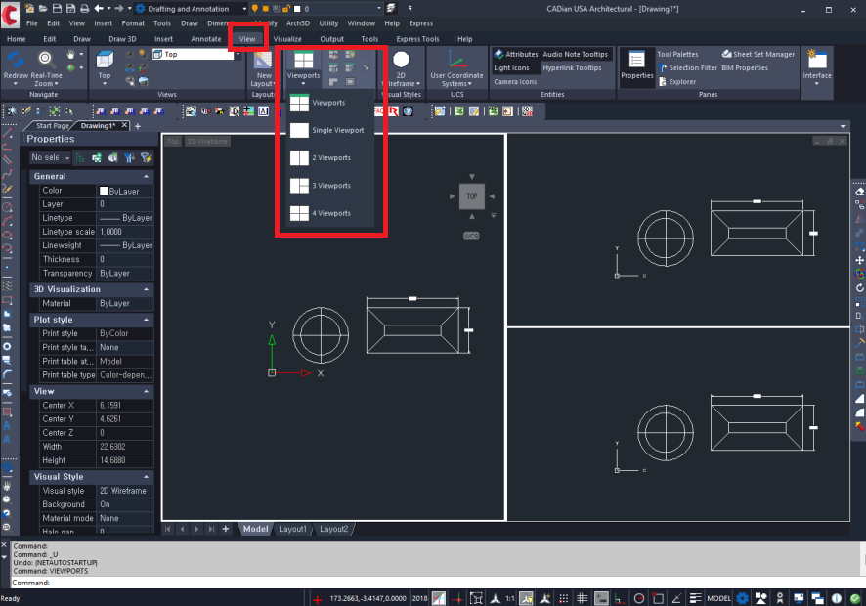Screen dimensions: 866x606
Task: Choose the Single Viewport option
Action: point(336,130)
